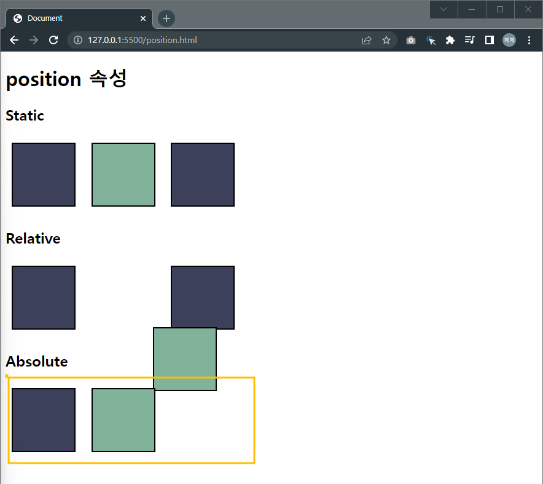The image size is (543, 484).
Task: Open the Extensions puzzle-piece menu
Action: pyautogui.click(x=450, y=40)
